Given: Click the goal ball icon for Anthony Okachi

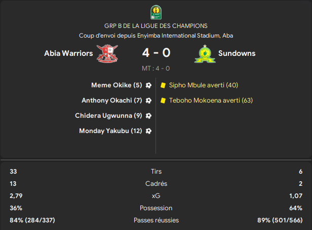Looking at the screenshot, I should (148, 101).
